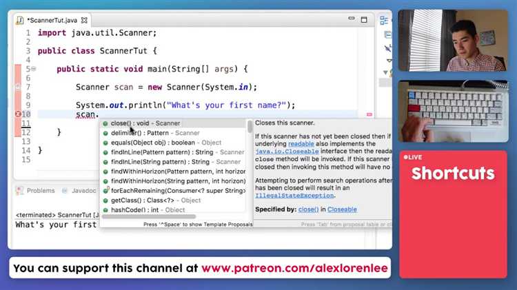The width and height of the screenshot is (517, 290).
Task: Select findInLine(String pattern) proposal
Action: tap(174, 162)
